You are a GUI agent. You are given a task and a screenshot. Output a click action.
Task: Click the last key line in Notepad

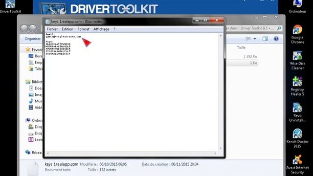coord(58,54)
